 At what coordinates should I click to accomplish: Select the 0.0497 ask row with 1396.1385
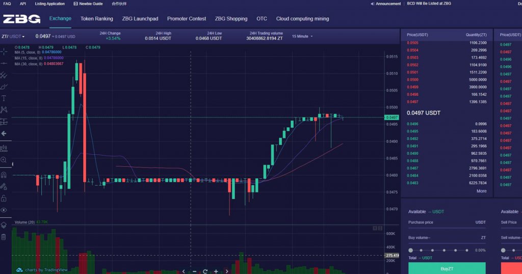point(447,102)
